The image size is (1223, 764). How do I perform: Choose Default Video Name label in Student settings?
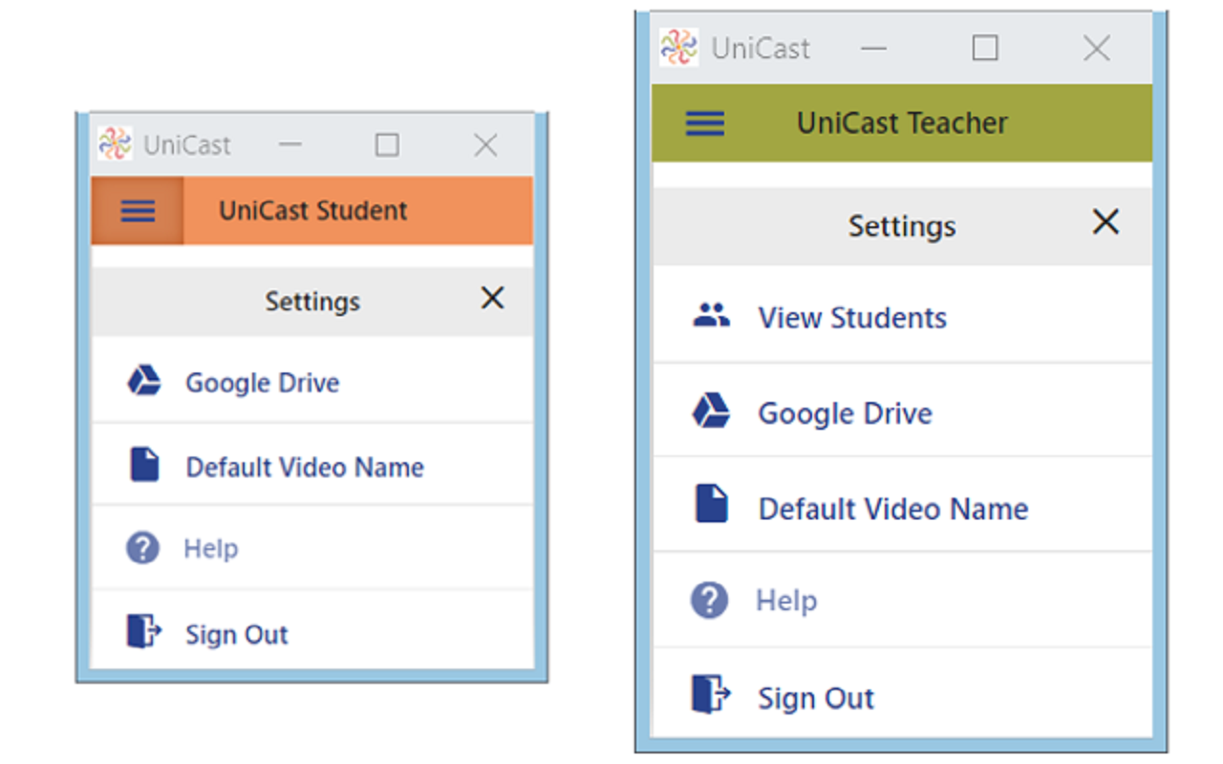pyautogui.click(x=305, y=467)
